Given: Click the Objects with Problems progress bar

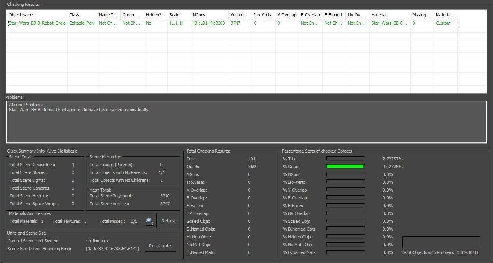Looking at the screenshot, I should click(441, 242).
